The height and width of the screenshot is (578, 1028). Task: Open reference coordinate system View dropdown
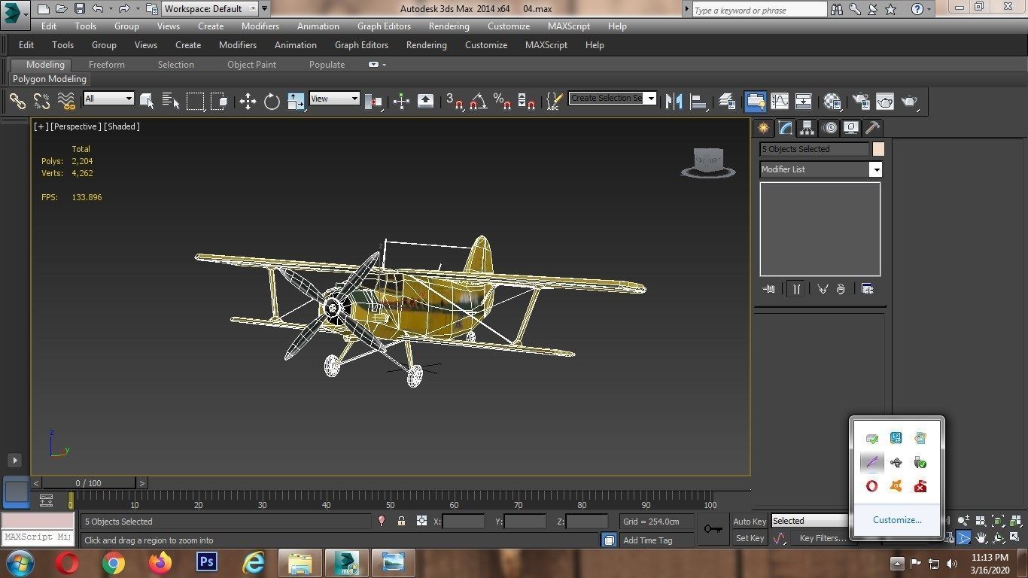pyautogui.click(x=334, y=99)
